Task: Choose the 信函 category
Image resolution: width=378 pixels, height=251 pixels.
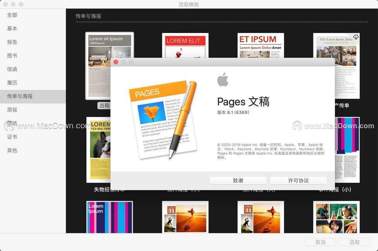Action: pyautogui.click(x=12, y=69)
